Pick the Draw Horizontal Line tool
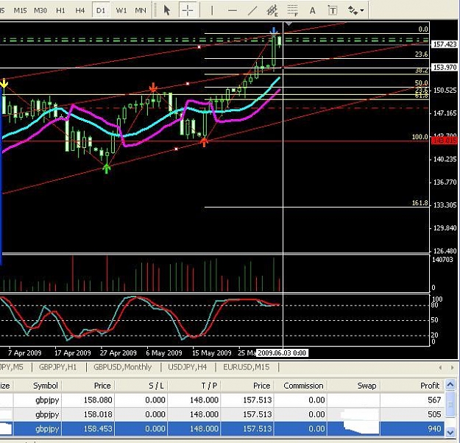This screenshot has height=443, width=460. tap(232, 11)
